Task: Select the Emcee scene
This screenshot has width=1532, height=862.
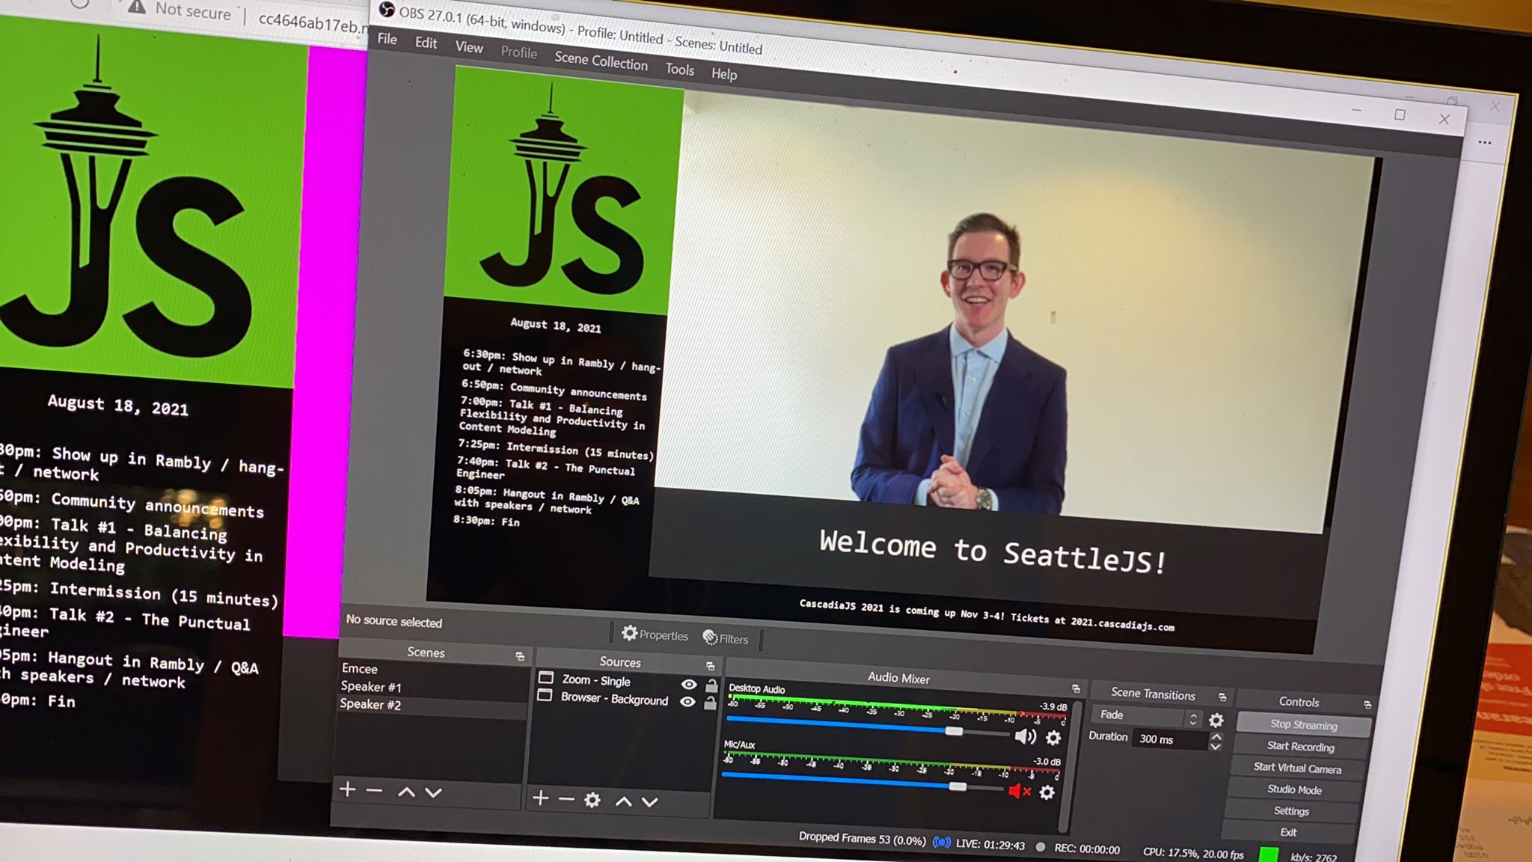Action: pyautogui.click(x=360, y=668)
